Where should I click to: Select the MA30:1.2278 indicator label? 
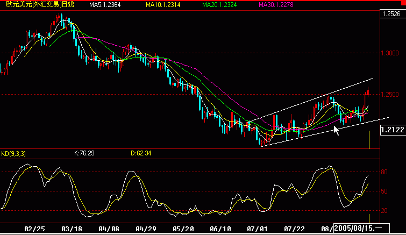point(276,5)
